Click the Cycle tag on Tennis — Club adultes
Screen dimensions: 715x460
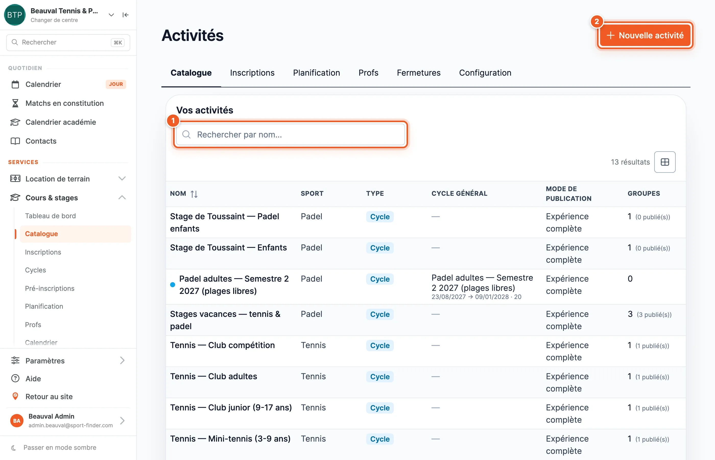(x=379, y=377)
